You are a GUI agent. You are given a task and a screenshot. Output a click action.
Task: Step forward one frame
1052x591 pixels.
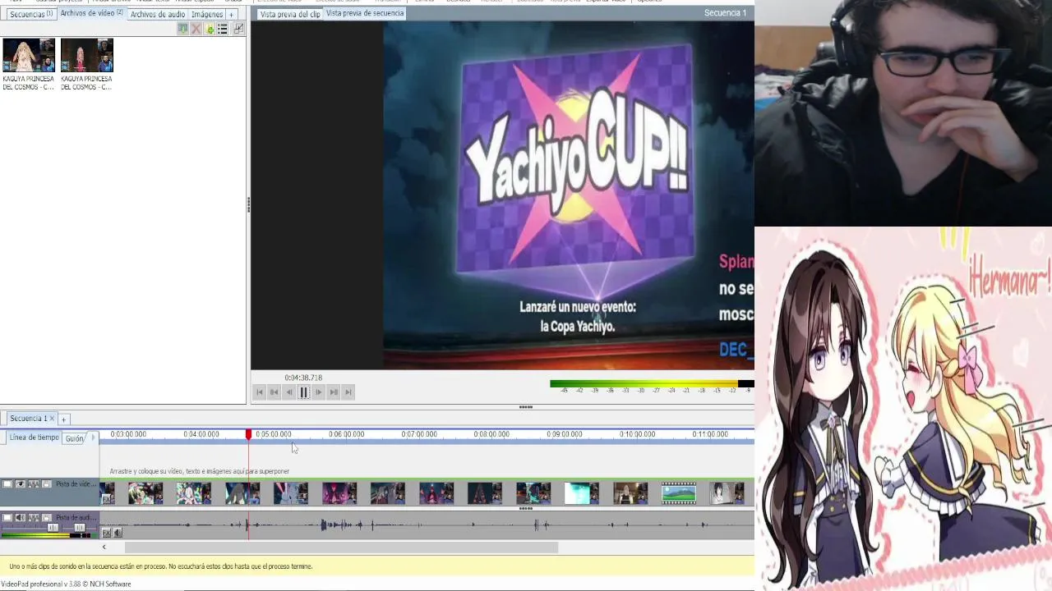click(x=318, y=392)
